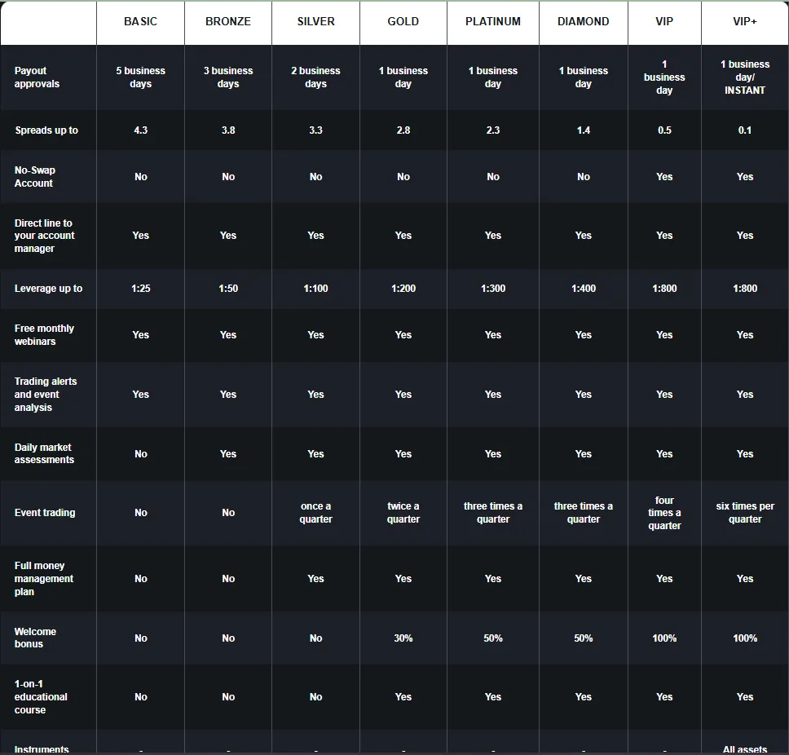Select the Welcome bonus row label
Image resolution: width=789 pixels, height=755 pixels.
36,638
